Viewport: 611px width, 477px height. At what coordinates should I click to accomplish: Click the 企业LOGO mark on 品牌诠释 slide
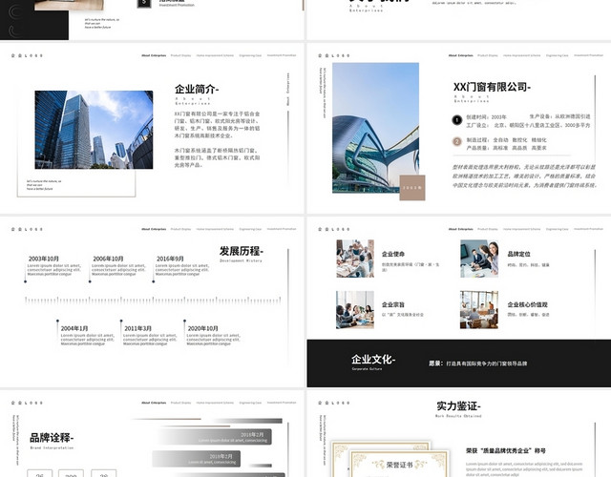tap(27, 403)
